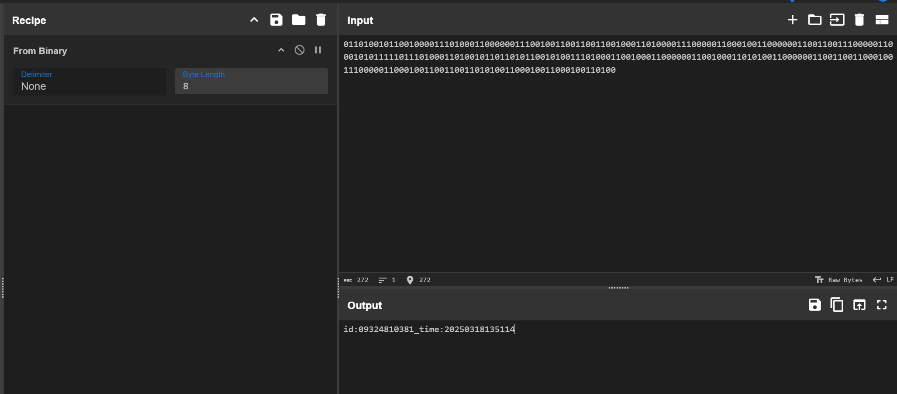Edit the Byte Length field value
Viewport: 897px width, 394px height.
pyautogui.click(x=252, y=81)
